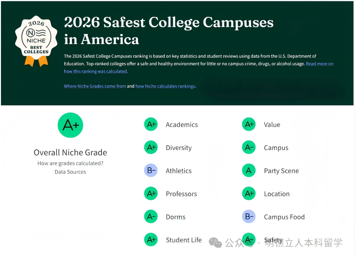Click the A- grade icon beside Campus

[x=249, y=148]
